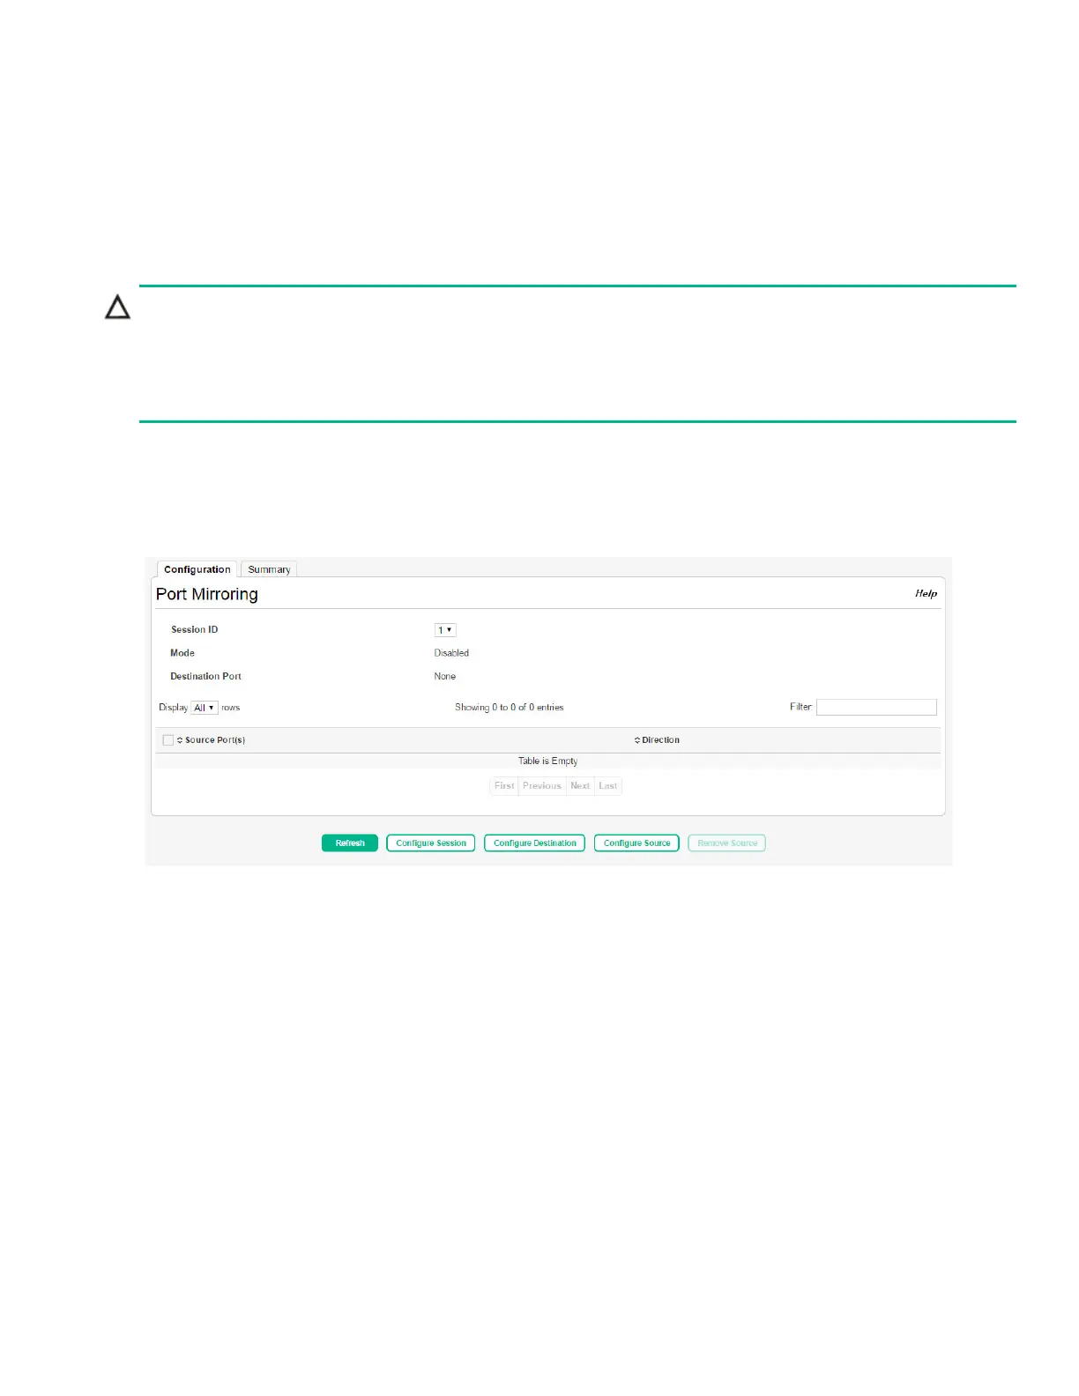The height and width of the screenshot is (1396, 1079).
Task: Open the Summary tab
Action: (269, 569)
